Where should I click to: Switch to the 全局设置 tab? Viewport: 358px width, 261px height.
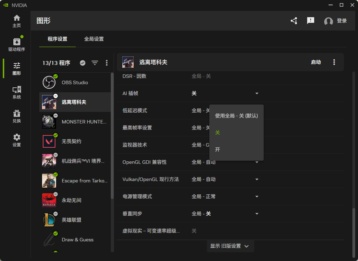(94, 39)
